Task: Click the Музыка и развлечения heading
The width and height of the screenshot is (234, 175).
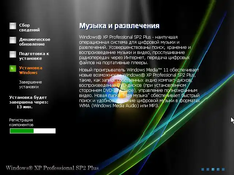Action: coord(119,26)
